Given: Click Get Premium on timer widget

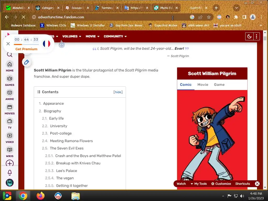Looking at the screenshot, I should (26, 49).
